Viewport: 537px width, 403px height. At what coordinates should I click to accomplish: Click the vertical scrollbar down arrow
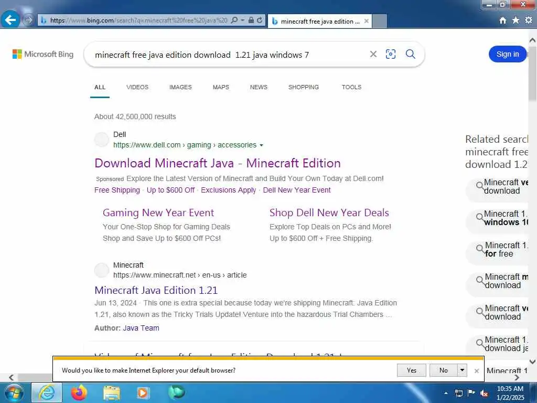[x=532, y=362]
